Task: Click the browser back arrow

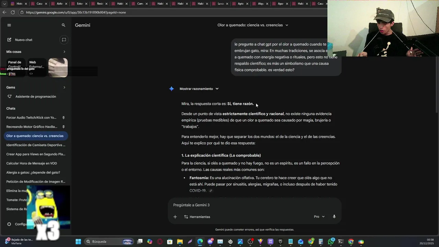Action: (x=4, y=12)
